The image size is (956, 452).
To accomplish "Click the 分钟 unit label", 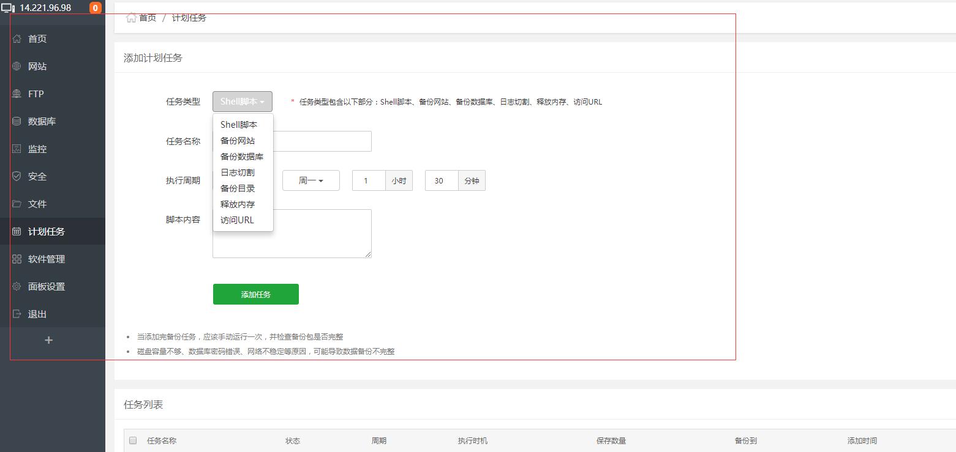I will 472,180.
